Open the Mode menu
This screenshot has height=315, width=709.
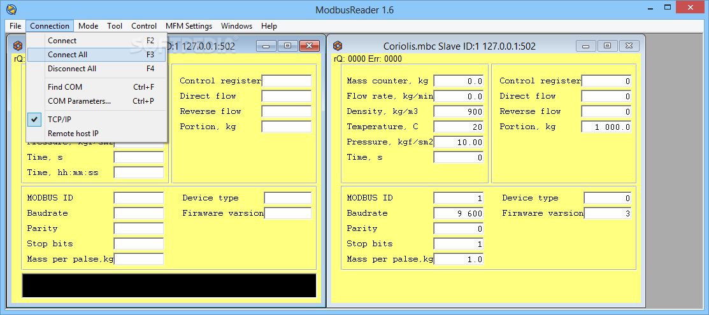point(88,25)
